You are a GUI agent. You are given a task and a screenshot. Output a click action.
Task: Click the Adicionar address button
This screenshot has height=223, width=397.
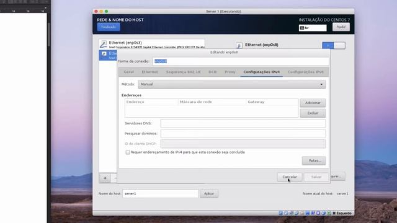[313, 103]
